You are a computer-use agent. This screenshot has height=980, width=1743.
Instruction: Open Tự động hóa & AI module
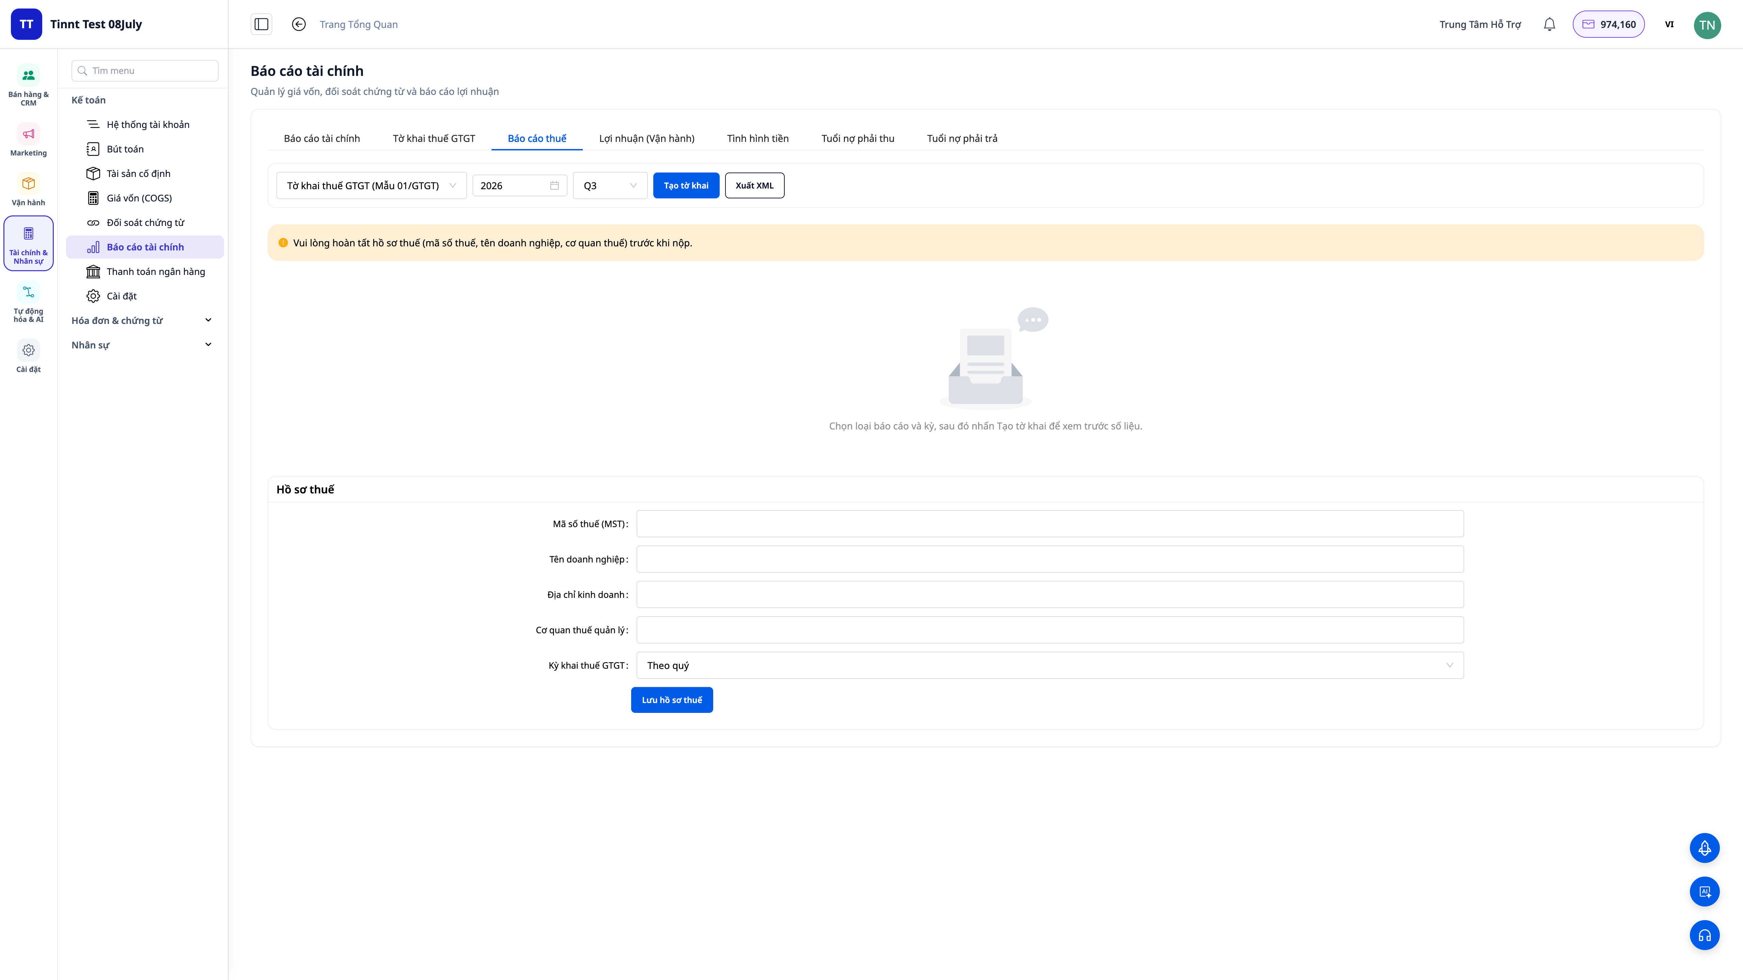28,302
